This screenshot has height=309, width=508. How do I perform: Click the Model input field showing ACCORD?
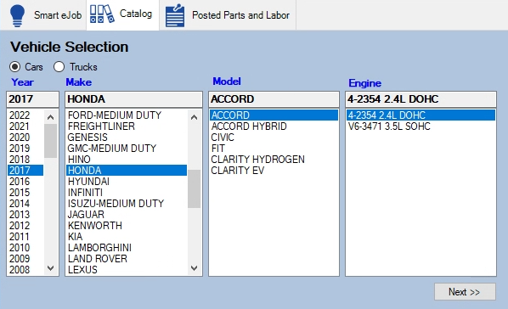tap(274, 99)
